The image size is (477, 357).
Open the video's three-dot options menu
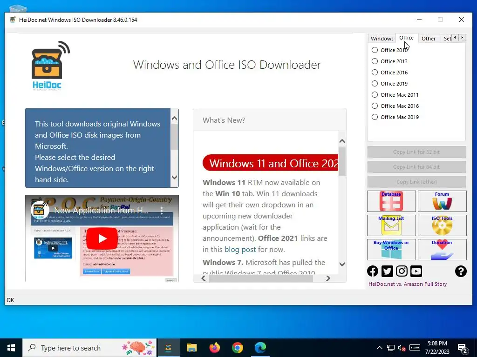162,211
